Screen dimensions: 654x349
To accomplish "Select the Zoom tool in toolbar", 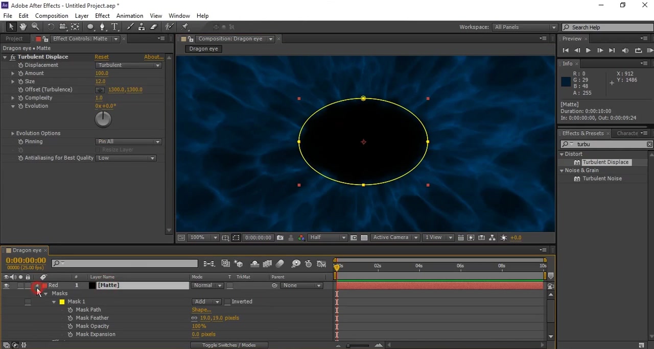I will pyautogui.click(x=35, y=27).
